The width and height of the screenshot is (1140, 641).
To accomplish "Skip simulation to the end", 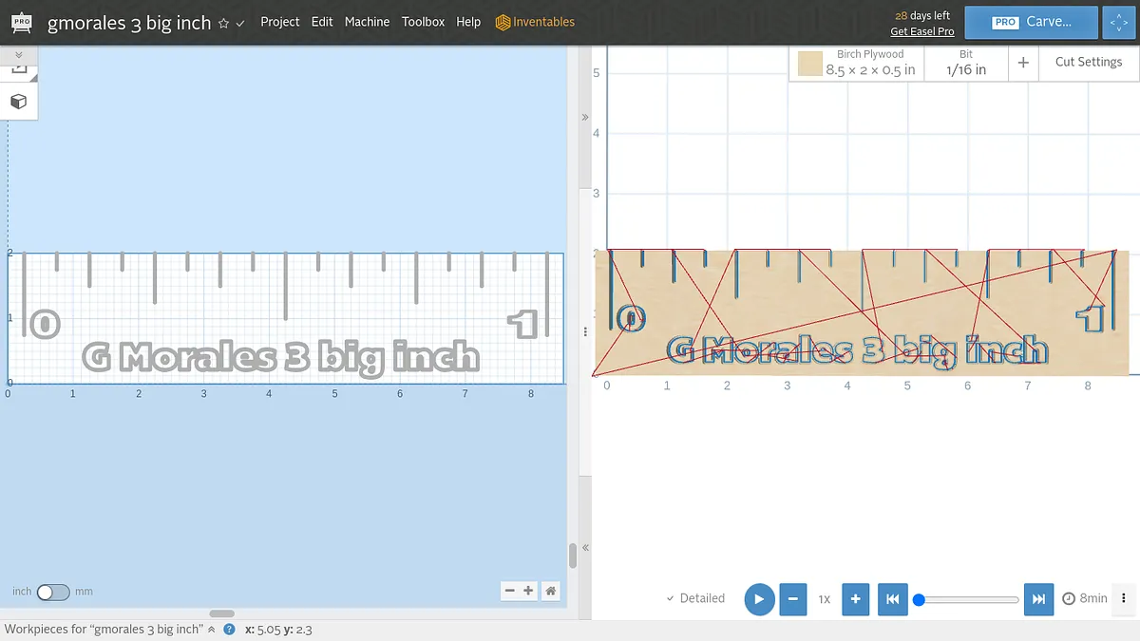I will click(x=1039, y=599).
